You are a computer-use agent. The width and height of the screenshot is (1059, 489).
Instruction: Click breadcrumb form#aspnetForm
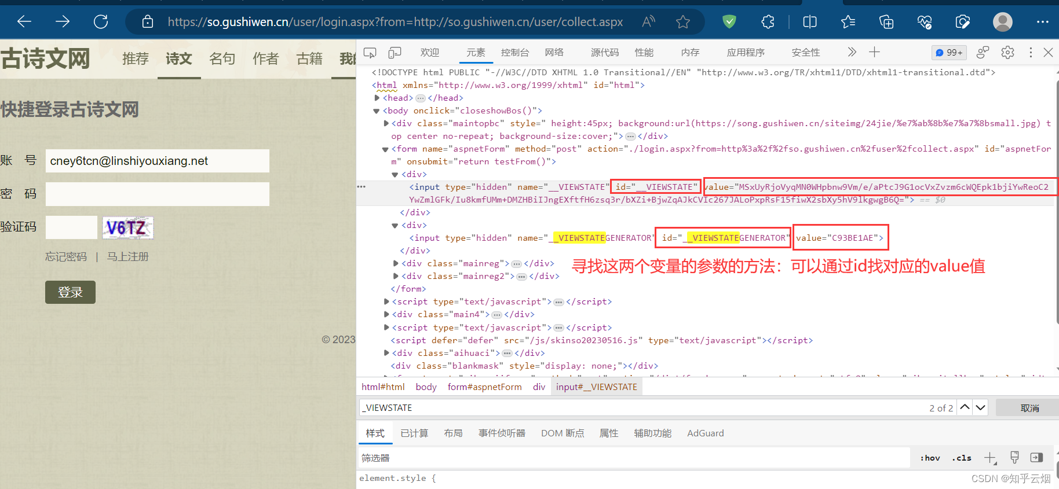pyautogui.click(x=484, y=387)
